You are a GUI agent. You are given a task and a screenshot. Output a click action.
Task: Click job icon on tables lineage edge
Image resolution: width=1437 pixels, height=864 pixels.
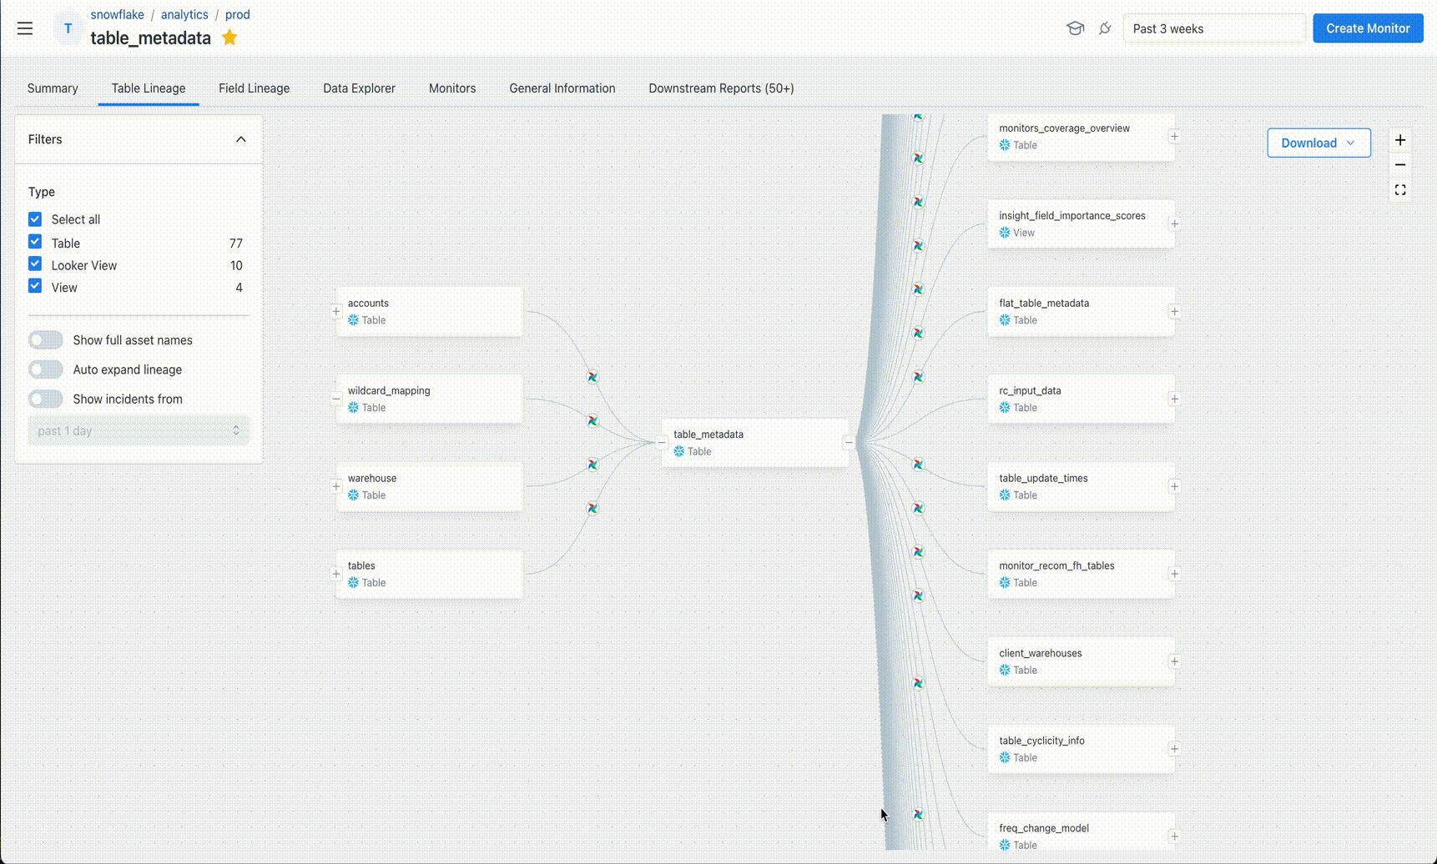592,508
